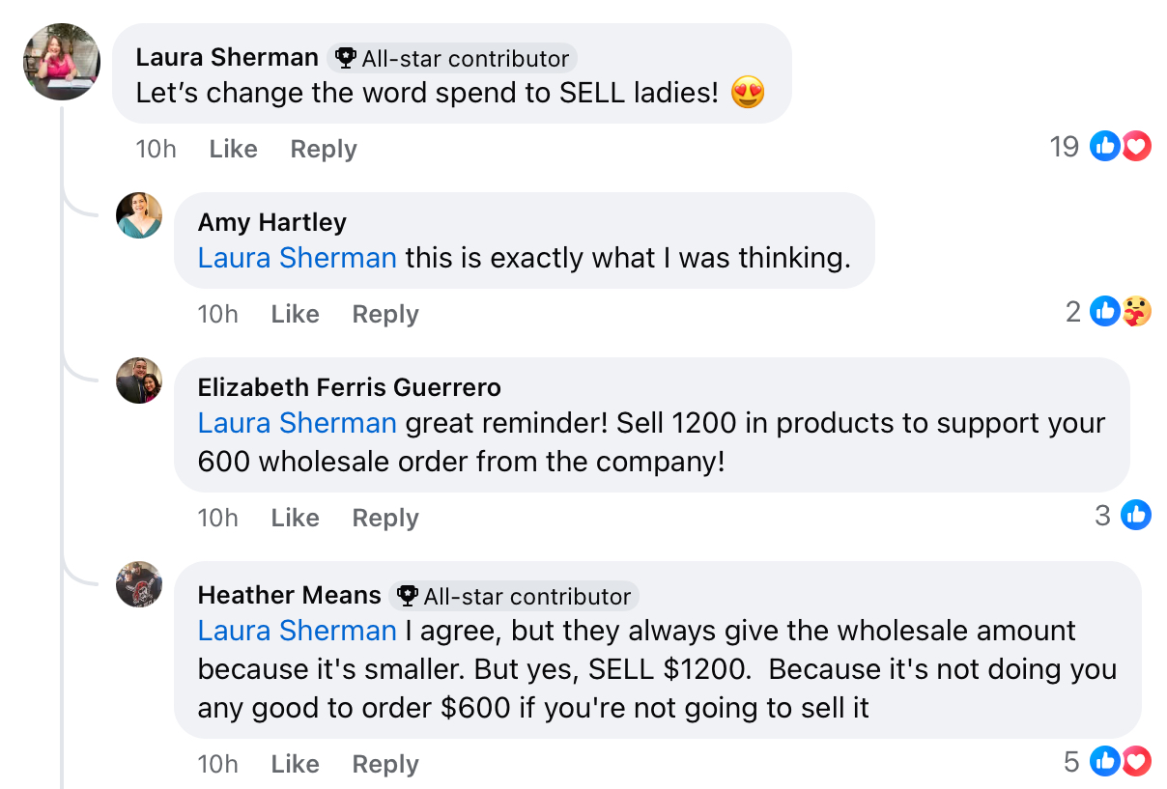Open Elizabeth Ferris Guerrero's name link
This screenshot has height=789, width=1167.
(350, 387)
